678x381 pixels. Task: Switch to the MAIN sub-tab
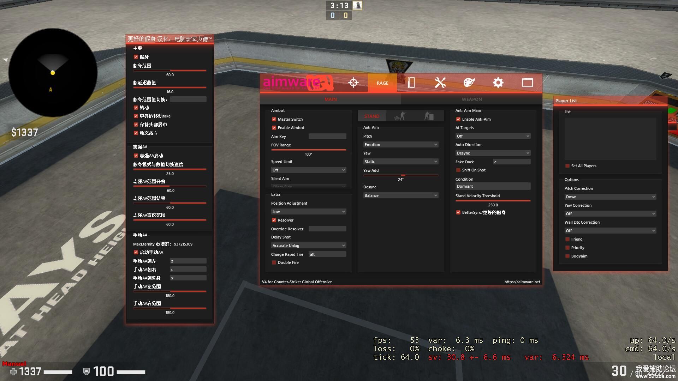[x=331, y=99]
